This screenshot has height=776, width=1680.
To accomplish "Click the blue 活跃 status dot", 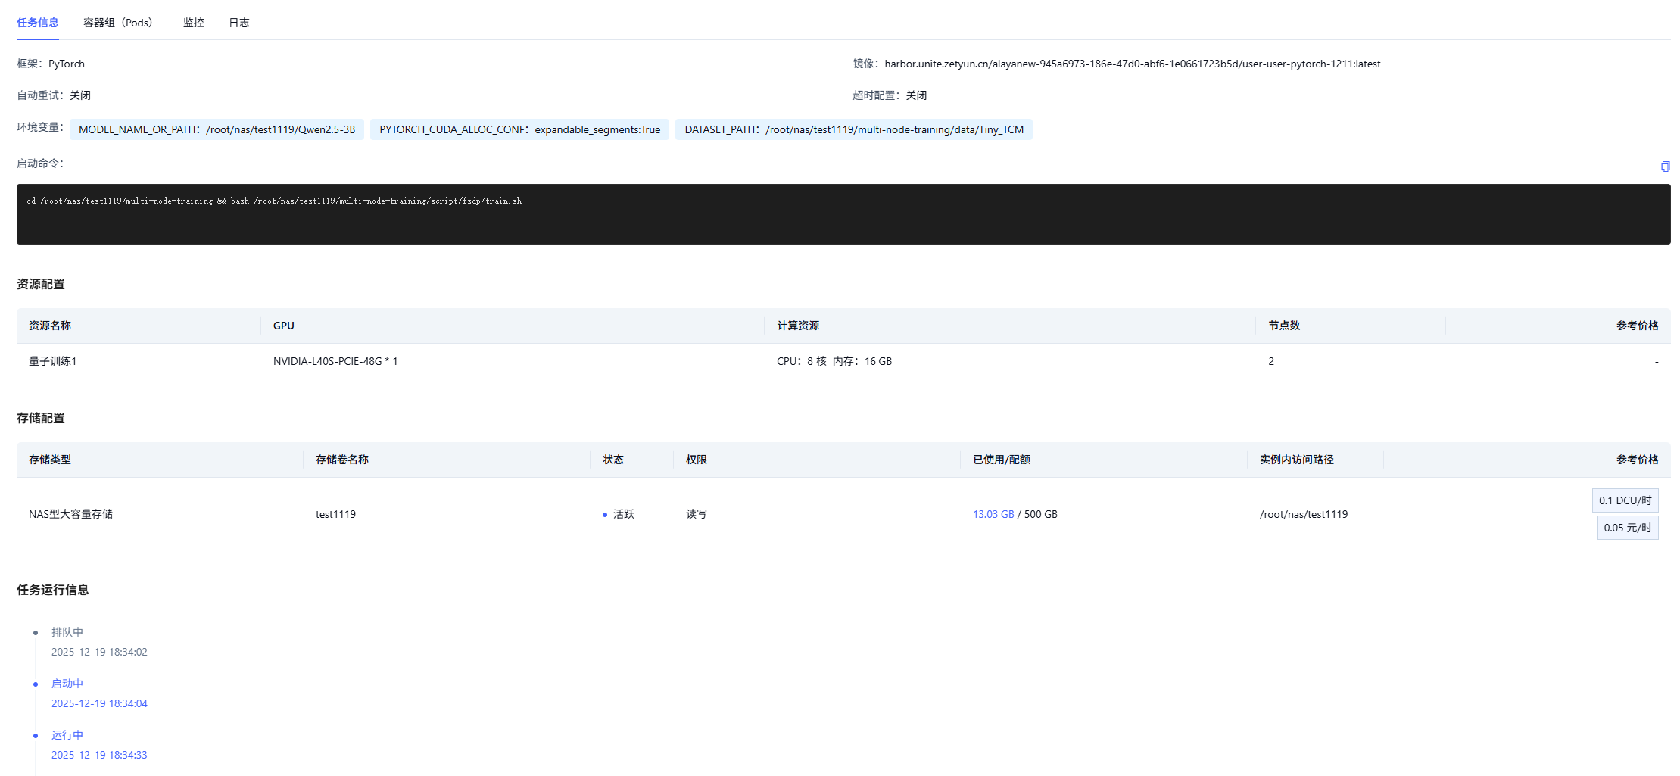I will coord(605,515).
